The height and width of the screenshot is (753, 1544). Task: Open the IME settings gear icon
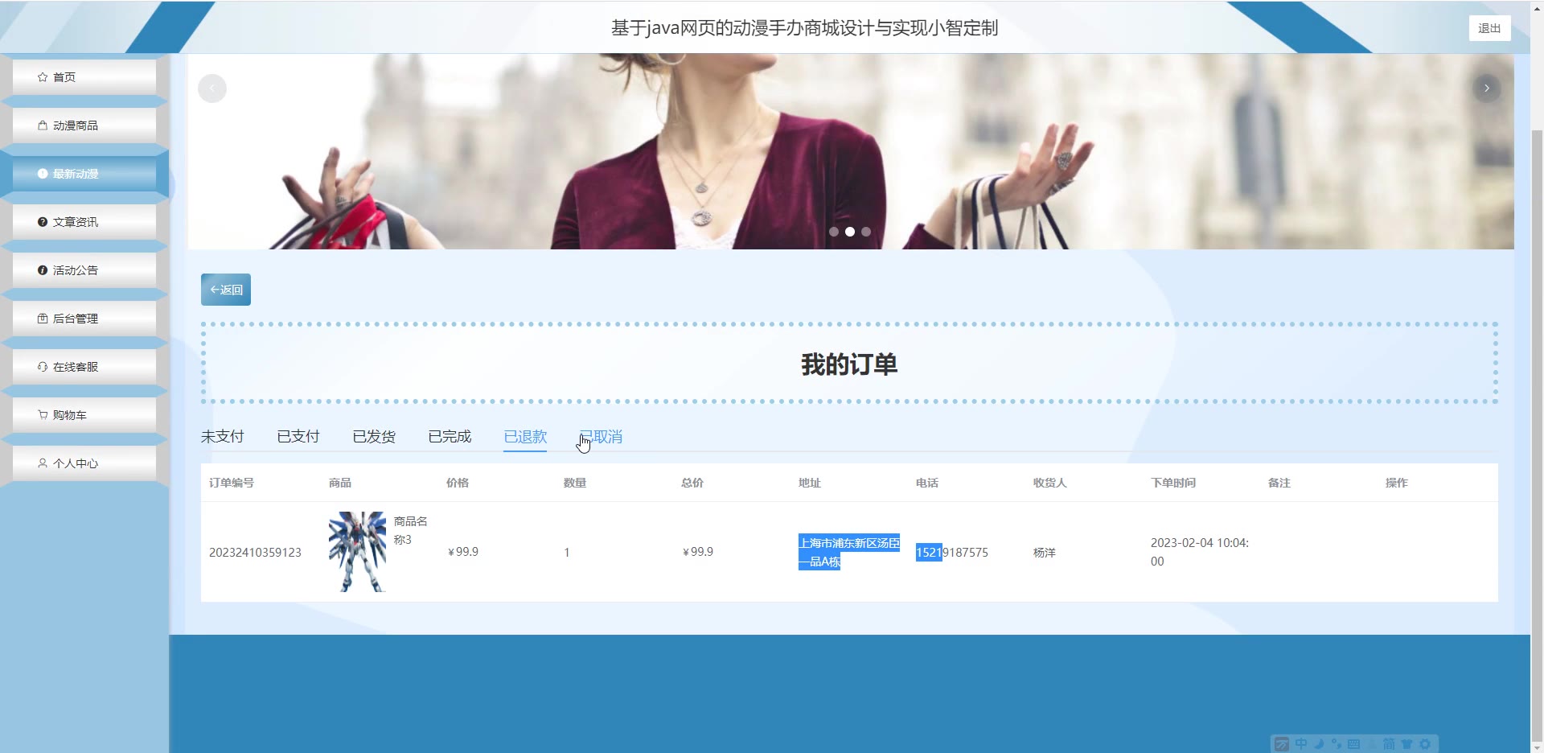pyautogui.click(x=1425, y=744)
